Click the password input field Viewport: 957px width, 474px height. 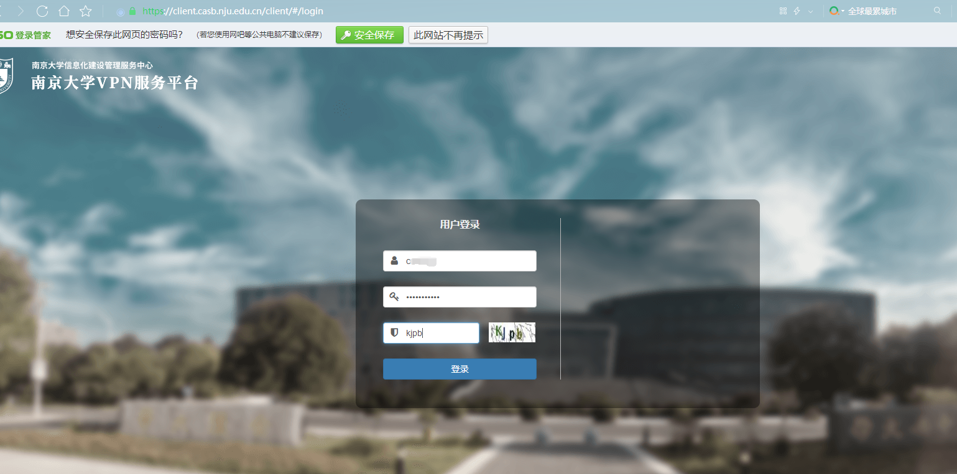[x=460, y=297]
